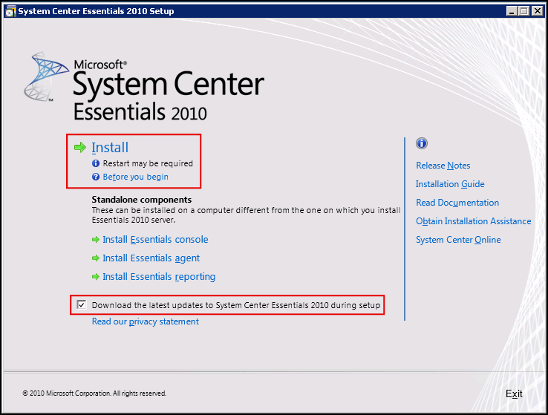Open the Release Notes link

pos(443,166)
